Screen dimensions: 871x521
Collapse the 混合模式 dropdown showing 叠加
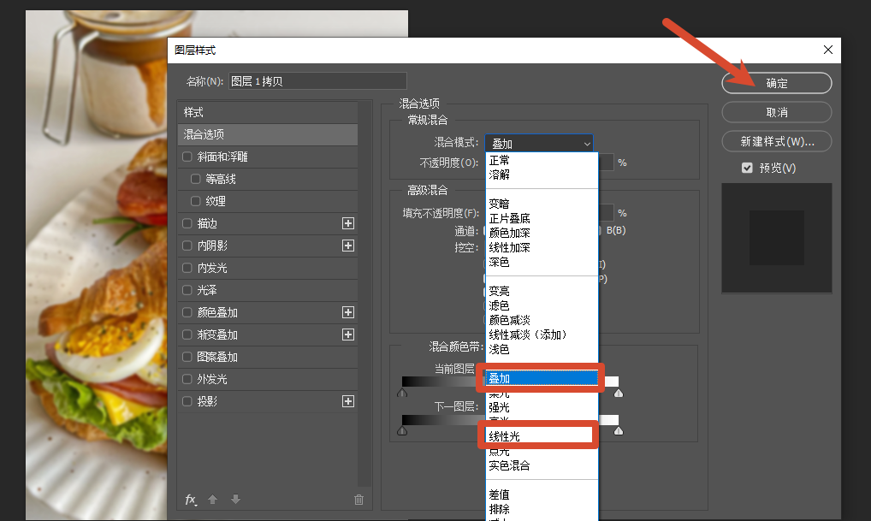(539, 144)
